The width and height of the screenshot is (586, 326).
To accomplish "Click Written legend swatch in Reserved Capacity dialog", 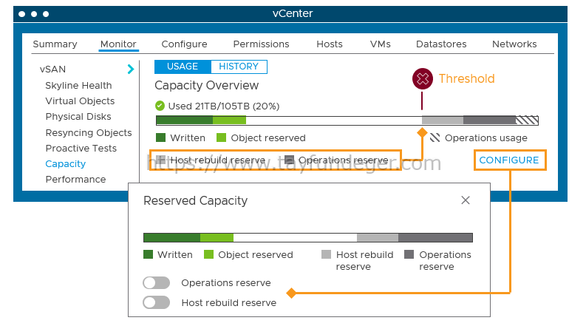I will click(x=148, y=254).
